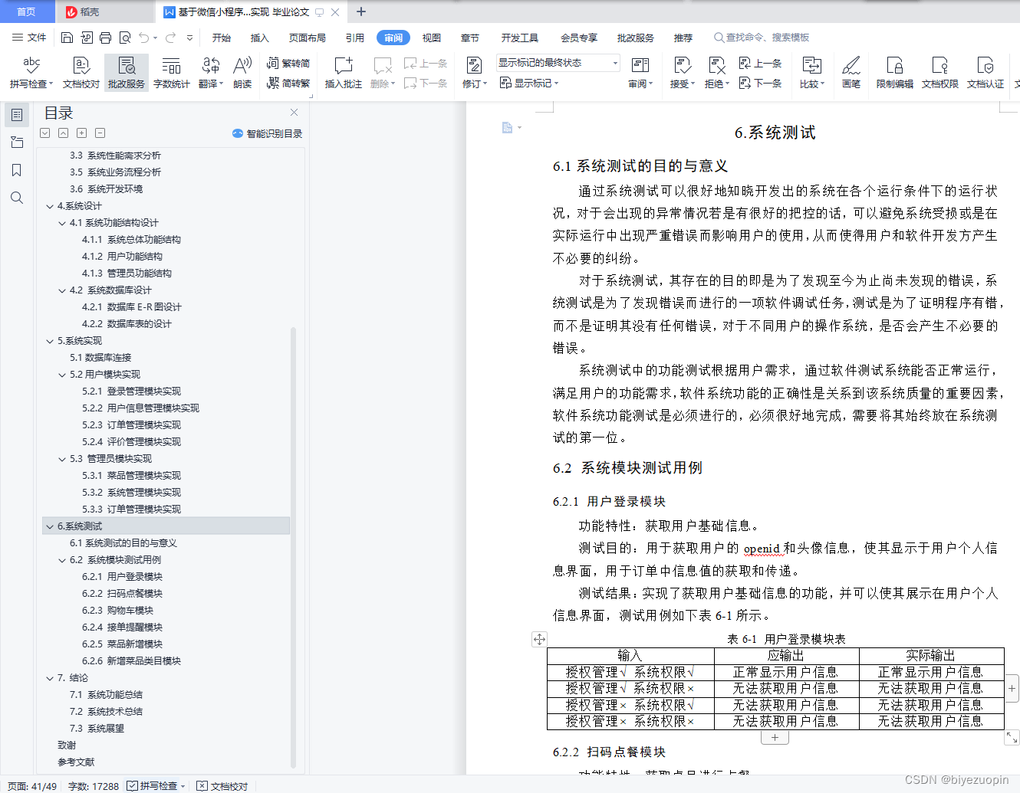1020x793 pixels.
Task: Open the outline (目录) sidebar panel icon
Action: pyautogui.click(x=17, y=115)
